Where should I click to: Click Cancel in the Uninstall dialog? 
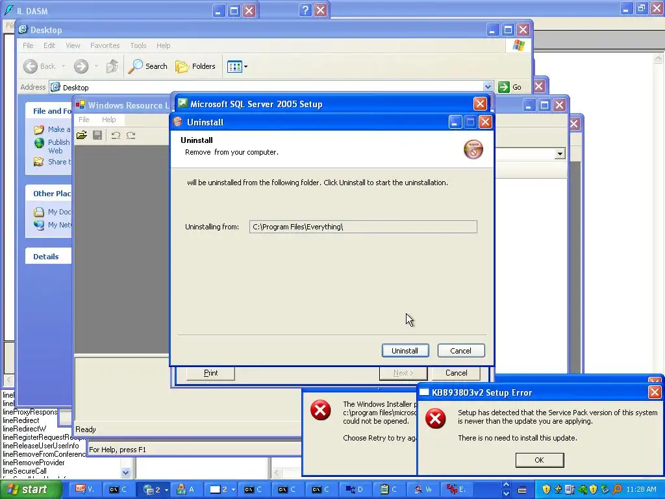click(x=461, y=350)
